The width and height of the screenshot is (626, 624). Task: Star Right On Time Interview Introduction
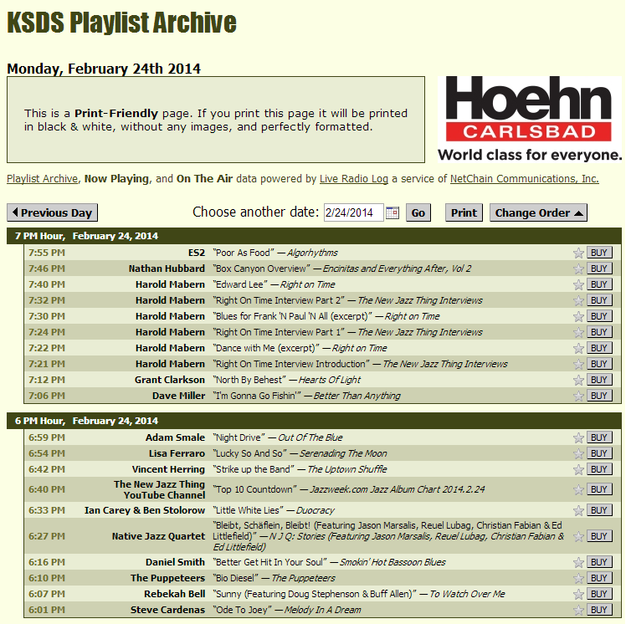(x=578, y=364)
